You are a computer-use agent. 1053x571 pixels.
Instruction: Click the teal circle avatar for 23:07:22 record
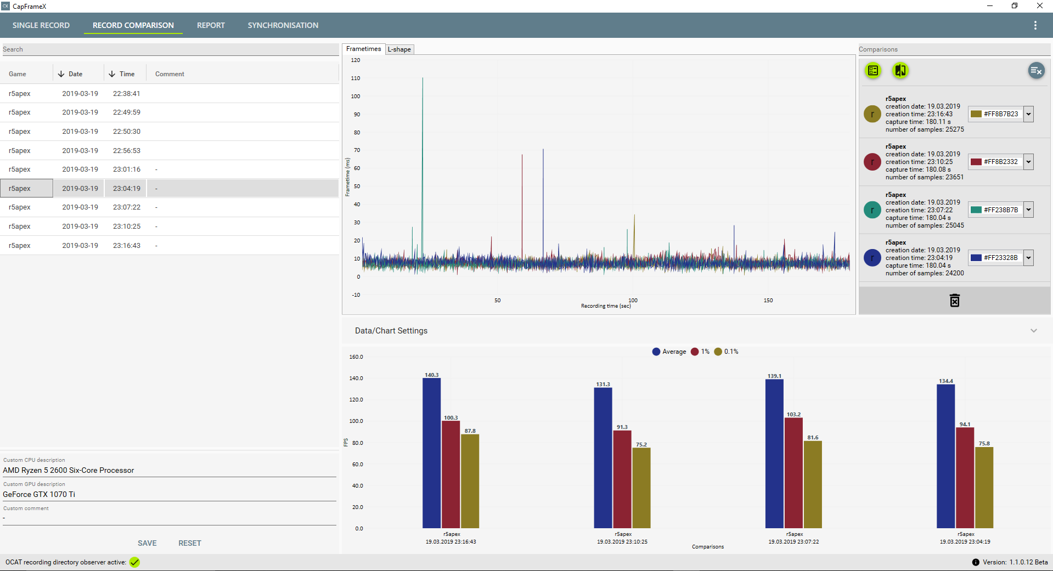tap(872, 210)
